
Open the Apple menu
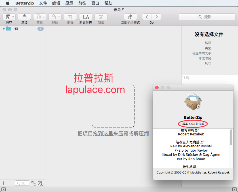[8, 3]
